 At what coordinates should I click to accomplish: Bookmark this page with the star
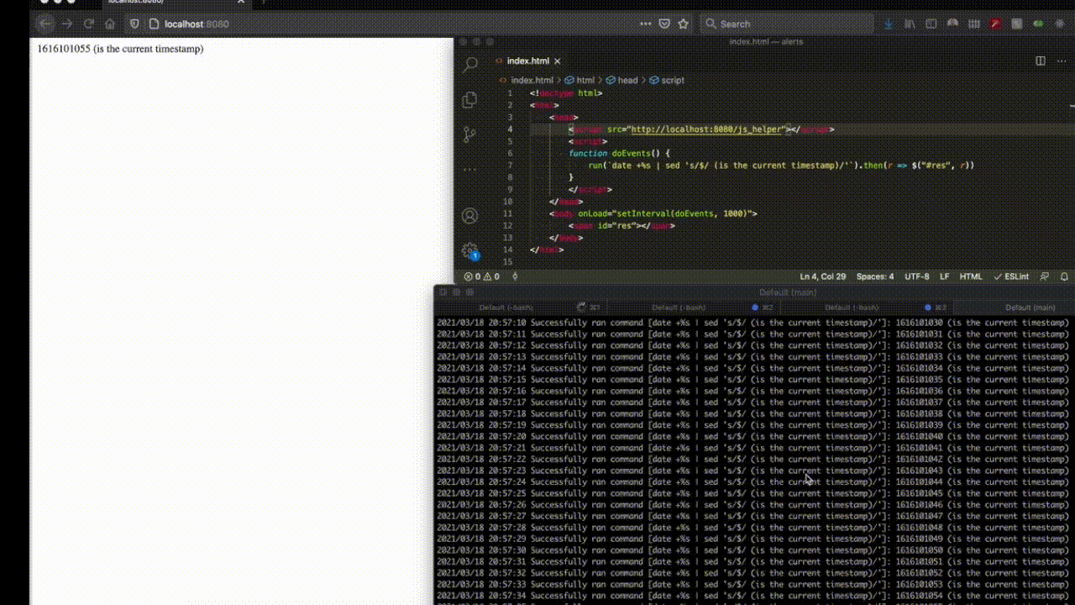[684, 24]
